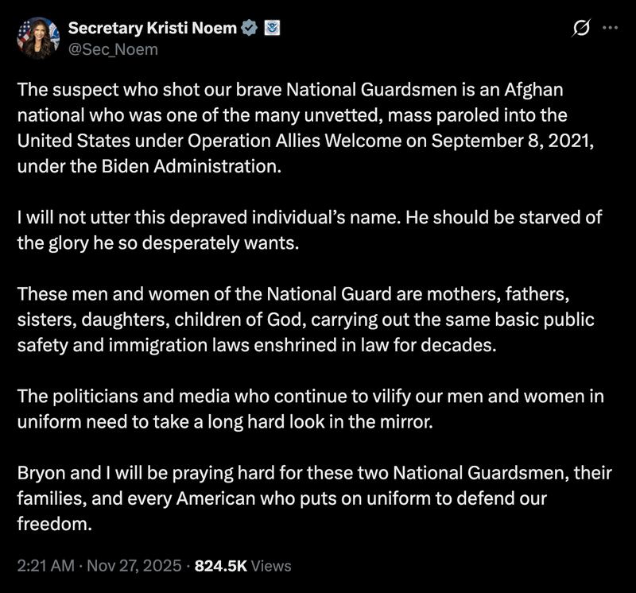Open the more actions menu for this tweet
Screen dimensions: 636x593
click(x=610, y=26)
